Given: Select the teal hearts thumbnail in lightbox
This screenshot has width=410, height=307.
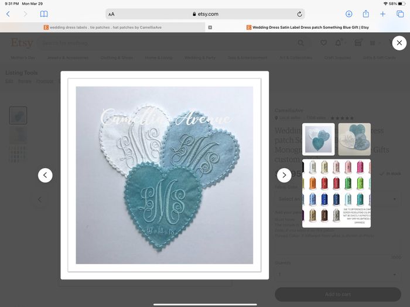Looking at the screenshot, I should tap(319, 139).
